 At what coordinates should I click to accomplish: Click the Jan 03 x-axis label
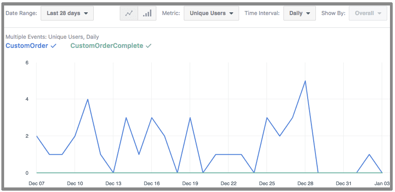[382, 183]
